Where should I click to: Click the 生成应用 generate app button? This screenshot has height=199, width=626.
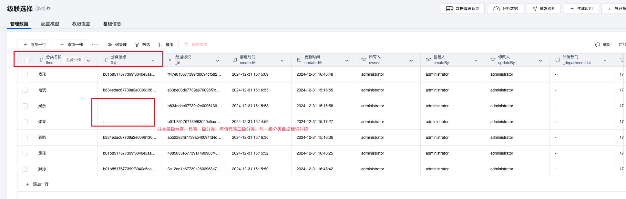(581, 9)
